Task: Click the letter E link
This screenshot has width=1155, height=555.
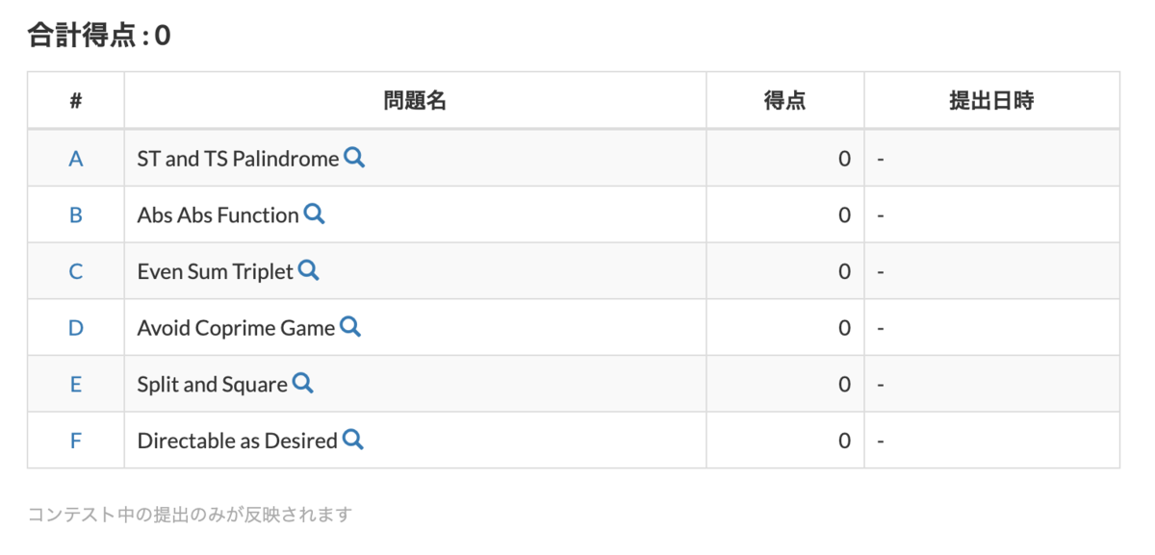Action: [x=75, y=384]
